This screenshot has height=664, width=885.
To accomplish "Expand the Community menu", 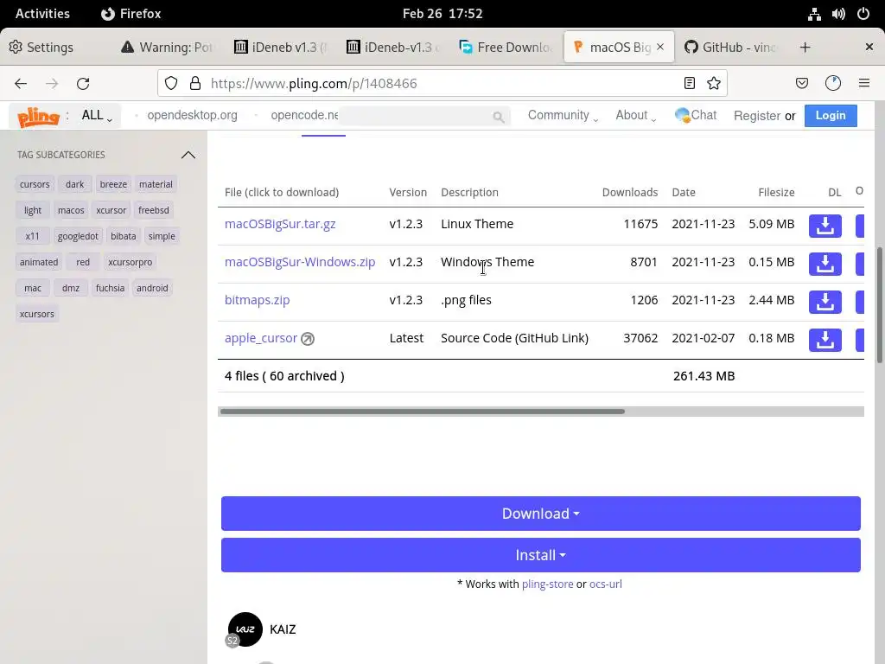I will [x=563, y=115].
